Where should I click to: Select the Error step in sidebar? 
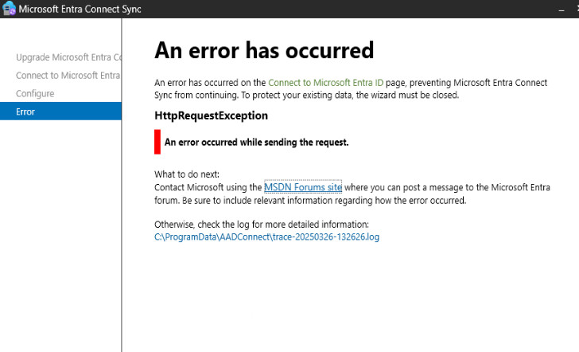[60, 111]
